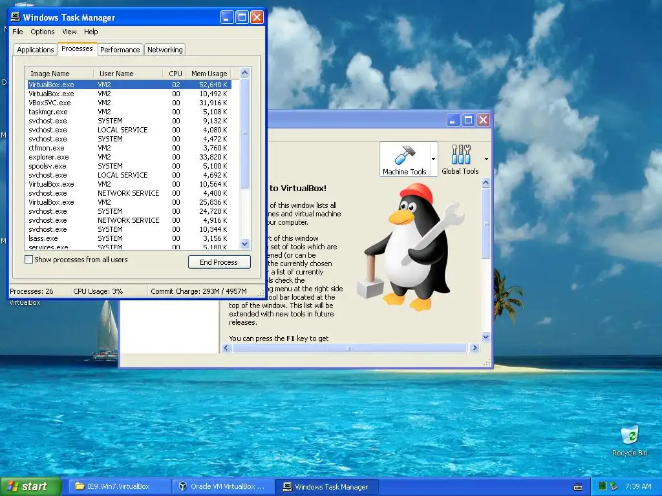Click Windows Task Manager taskbar button

[x=326, y=487]
